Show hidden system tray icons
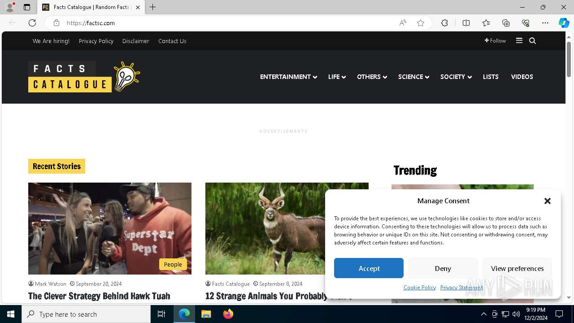 click(x=483, y=314)
